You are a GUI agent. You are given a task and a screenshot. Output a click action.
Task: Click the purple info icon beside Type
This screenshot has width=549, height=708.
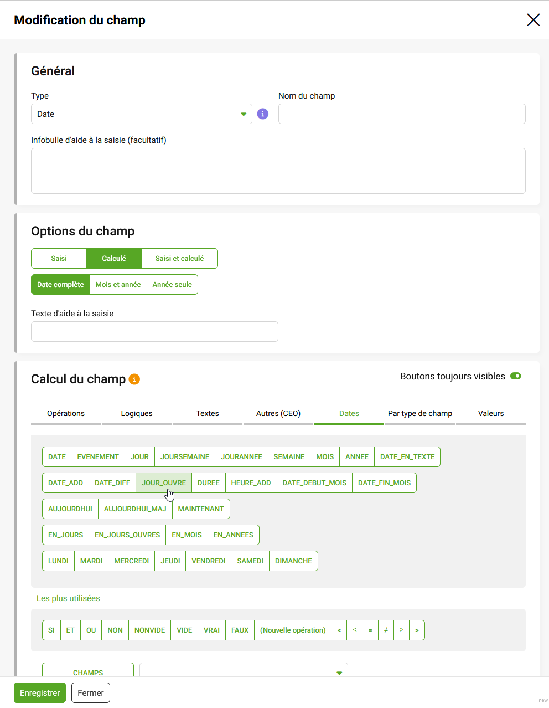tap(263, 114)
